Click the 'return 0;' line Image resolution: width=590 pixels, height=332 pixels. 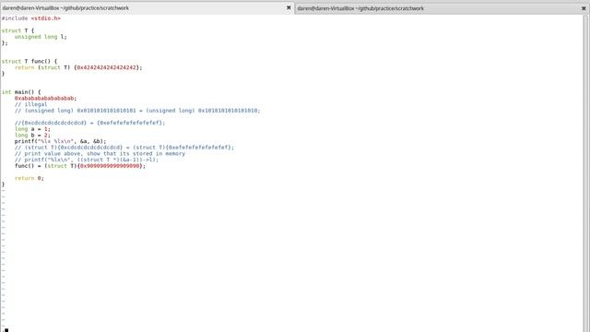click(x=29, y=178)
